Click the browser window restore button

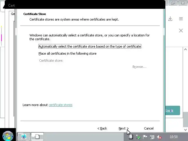(x=173, y=3)
